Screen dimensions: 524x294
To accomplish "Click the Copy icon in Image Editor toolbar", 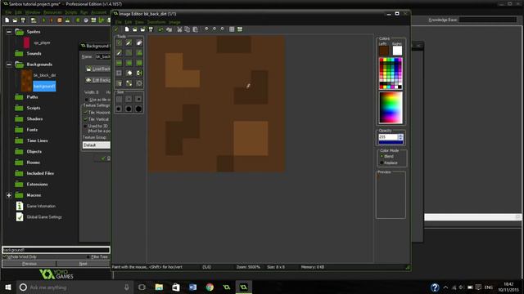I will 187,29.
